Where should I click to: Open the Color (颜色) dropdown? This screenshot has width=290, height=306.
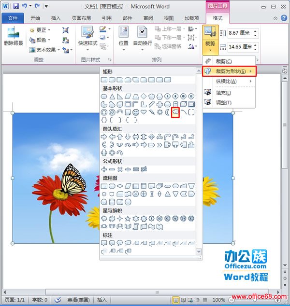40,40
